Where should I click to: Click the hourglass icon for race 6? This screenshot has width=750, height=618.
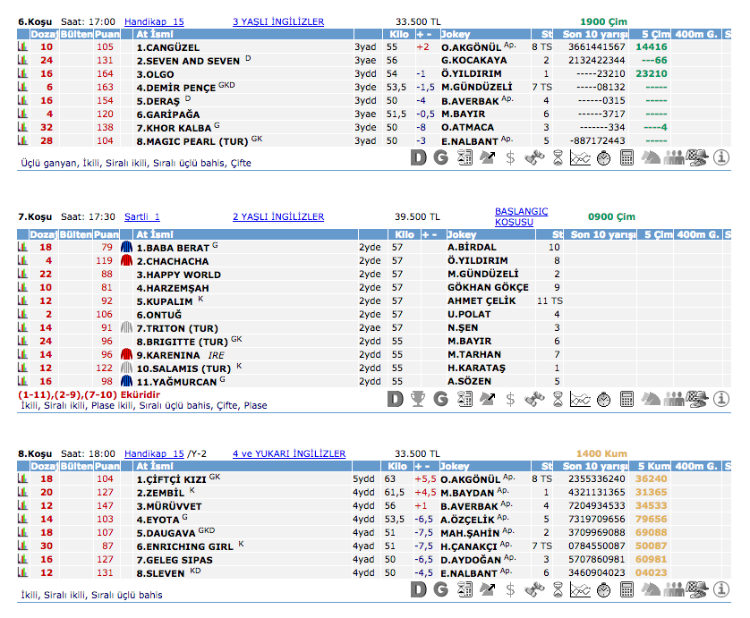coord(558,158)
